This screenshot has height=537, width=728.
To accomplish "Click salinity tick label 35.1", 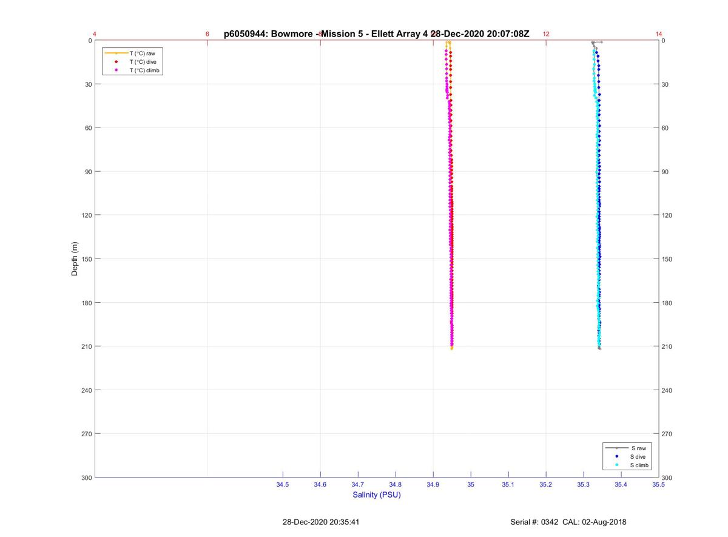I will [508, 484].
